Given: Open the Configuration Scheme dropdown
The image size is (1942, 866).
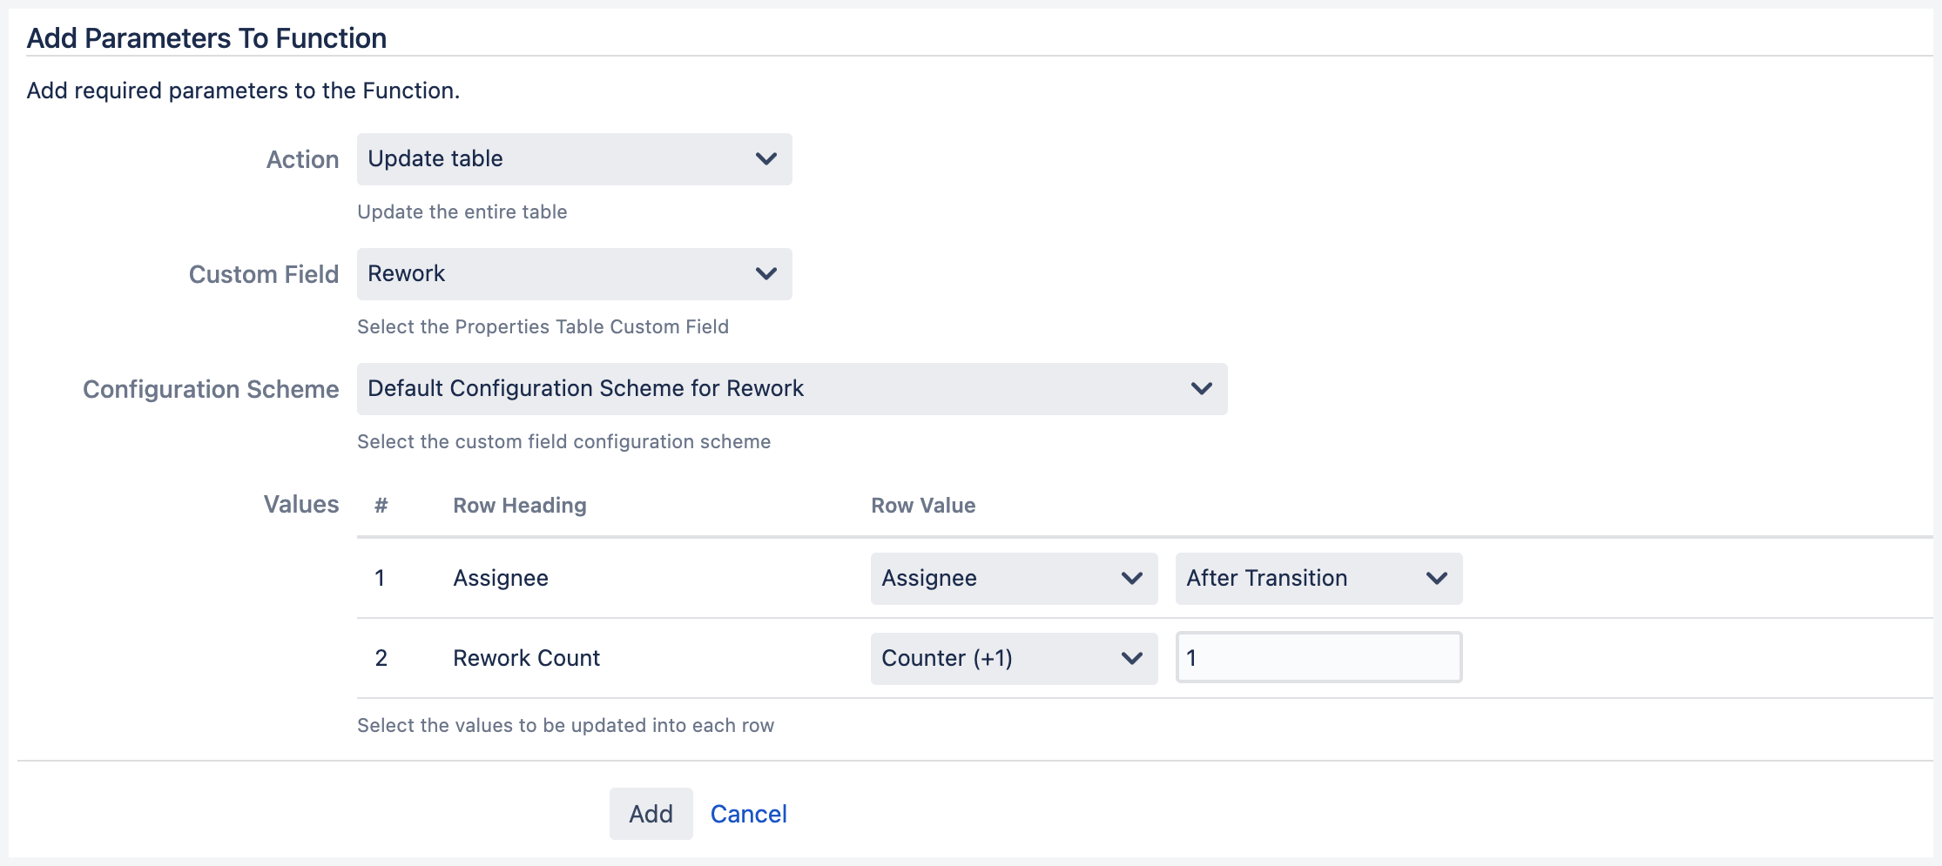Looking at the screenshot, I should click(x=792, y=389).
